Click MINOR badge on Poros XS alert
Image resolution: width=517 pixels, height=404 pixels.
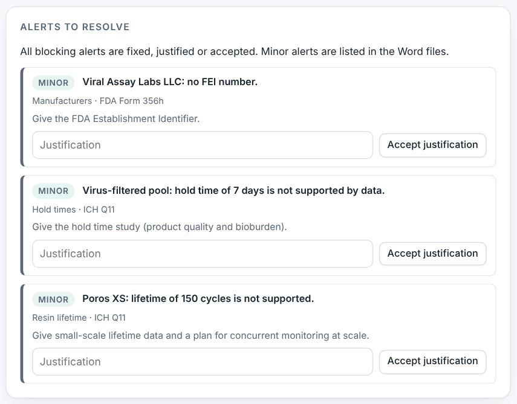[53, 300]
